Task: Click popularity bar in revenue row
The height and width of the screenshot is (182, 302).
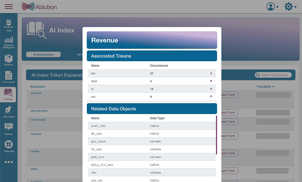Action: tap(273, 136)
